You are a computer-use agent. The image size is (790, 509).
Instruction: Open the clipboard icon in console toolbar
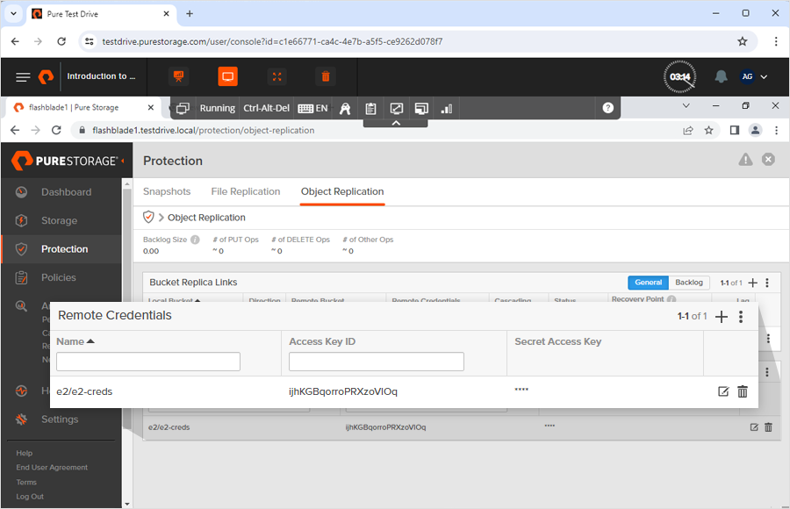pyautogui.click(x=370, y=108)
